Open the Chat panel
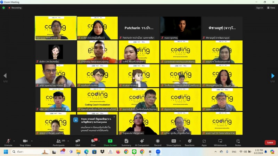278x156 pixels. coord(93,142)
